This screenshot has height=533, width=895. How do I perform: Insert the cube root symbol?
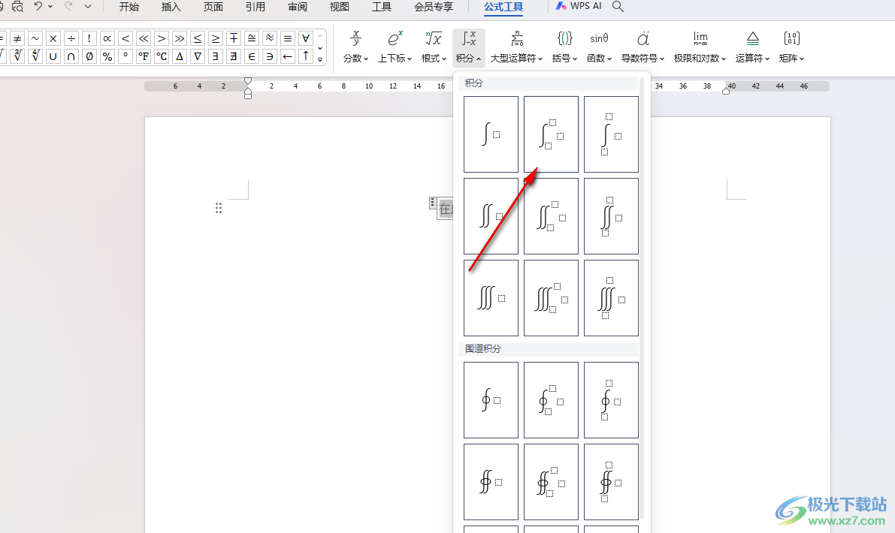[17, 56]
